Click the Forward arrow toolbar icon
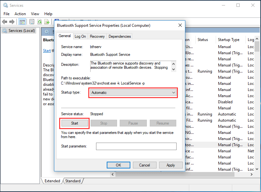Viewport: 261px width, 192px height. (12, 22)
